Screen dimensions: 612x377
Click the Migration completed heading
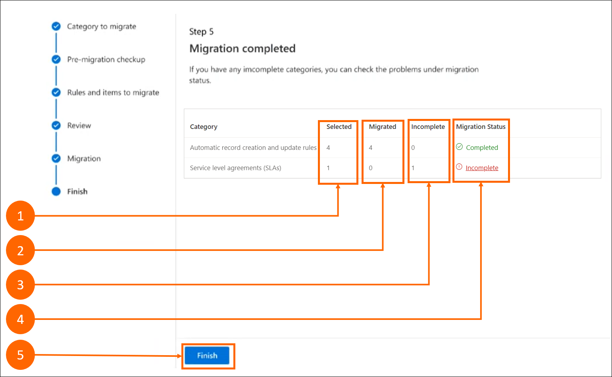[242, 48]
